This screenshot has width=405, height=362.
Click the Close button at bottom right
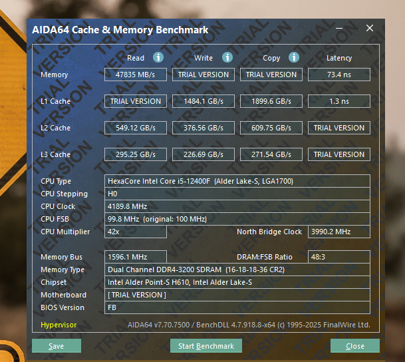click(355, 346)
